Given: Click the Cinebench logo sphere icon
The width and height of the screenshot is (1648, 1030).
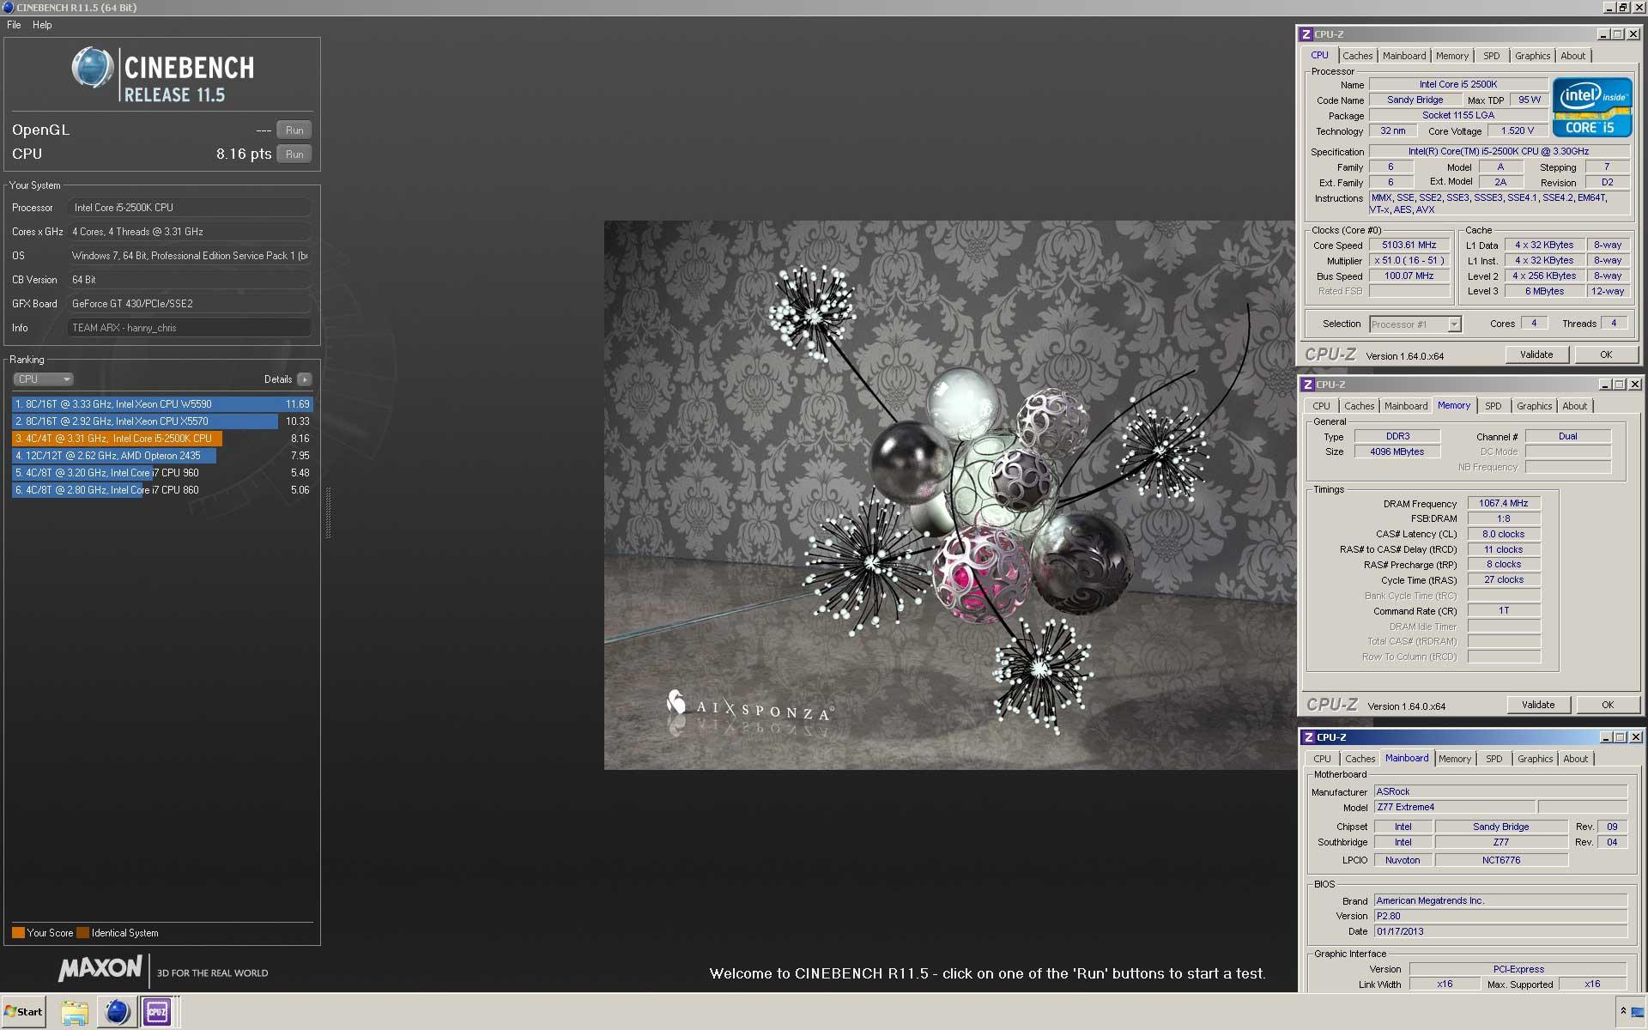Looking at the screenshot, I should click(x=92, y=69).
